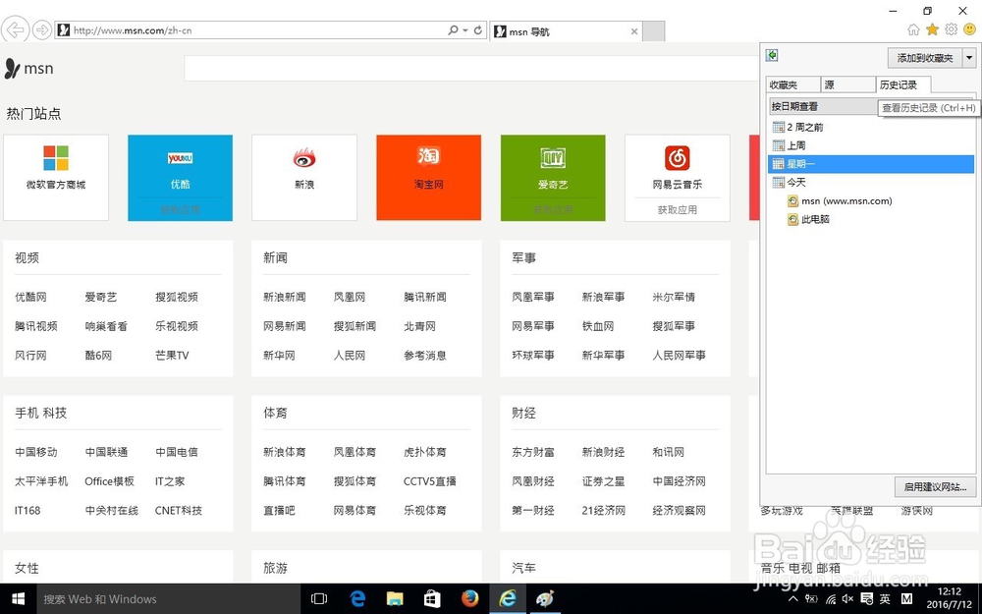Click the msn page search box
This screenshot has width=982, height=614.
pos(471,69)
